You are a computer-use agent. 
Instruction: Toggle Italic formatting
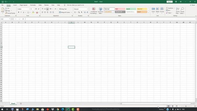pyautogui.click(x=21, y=12)
